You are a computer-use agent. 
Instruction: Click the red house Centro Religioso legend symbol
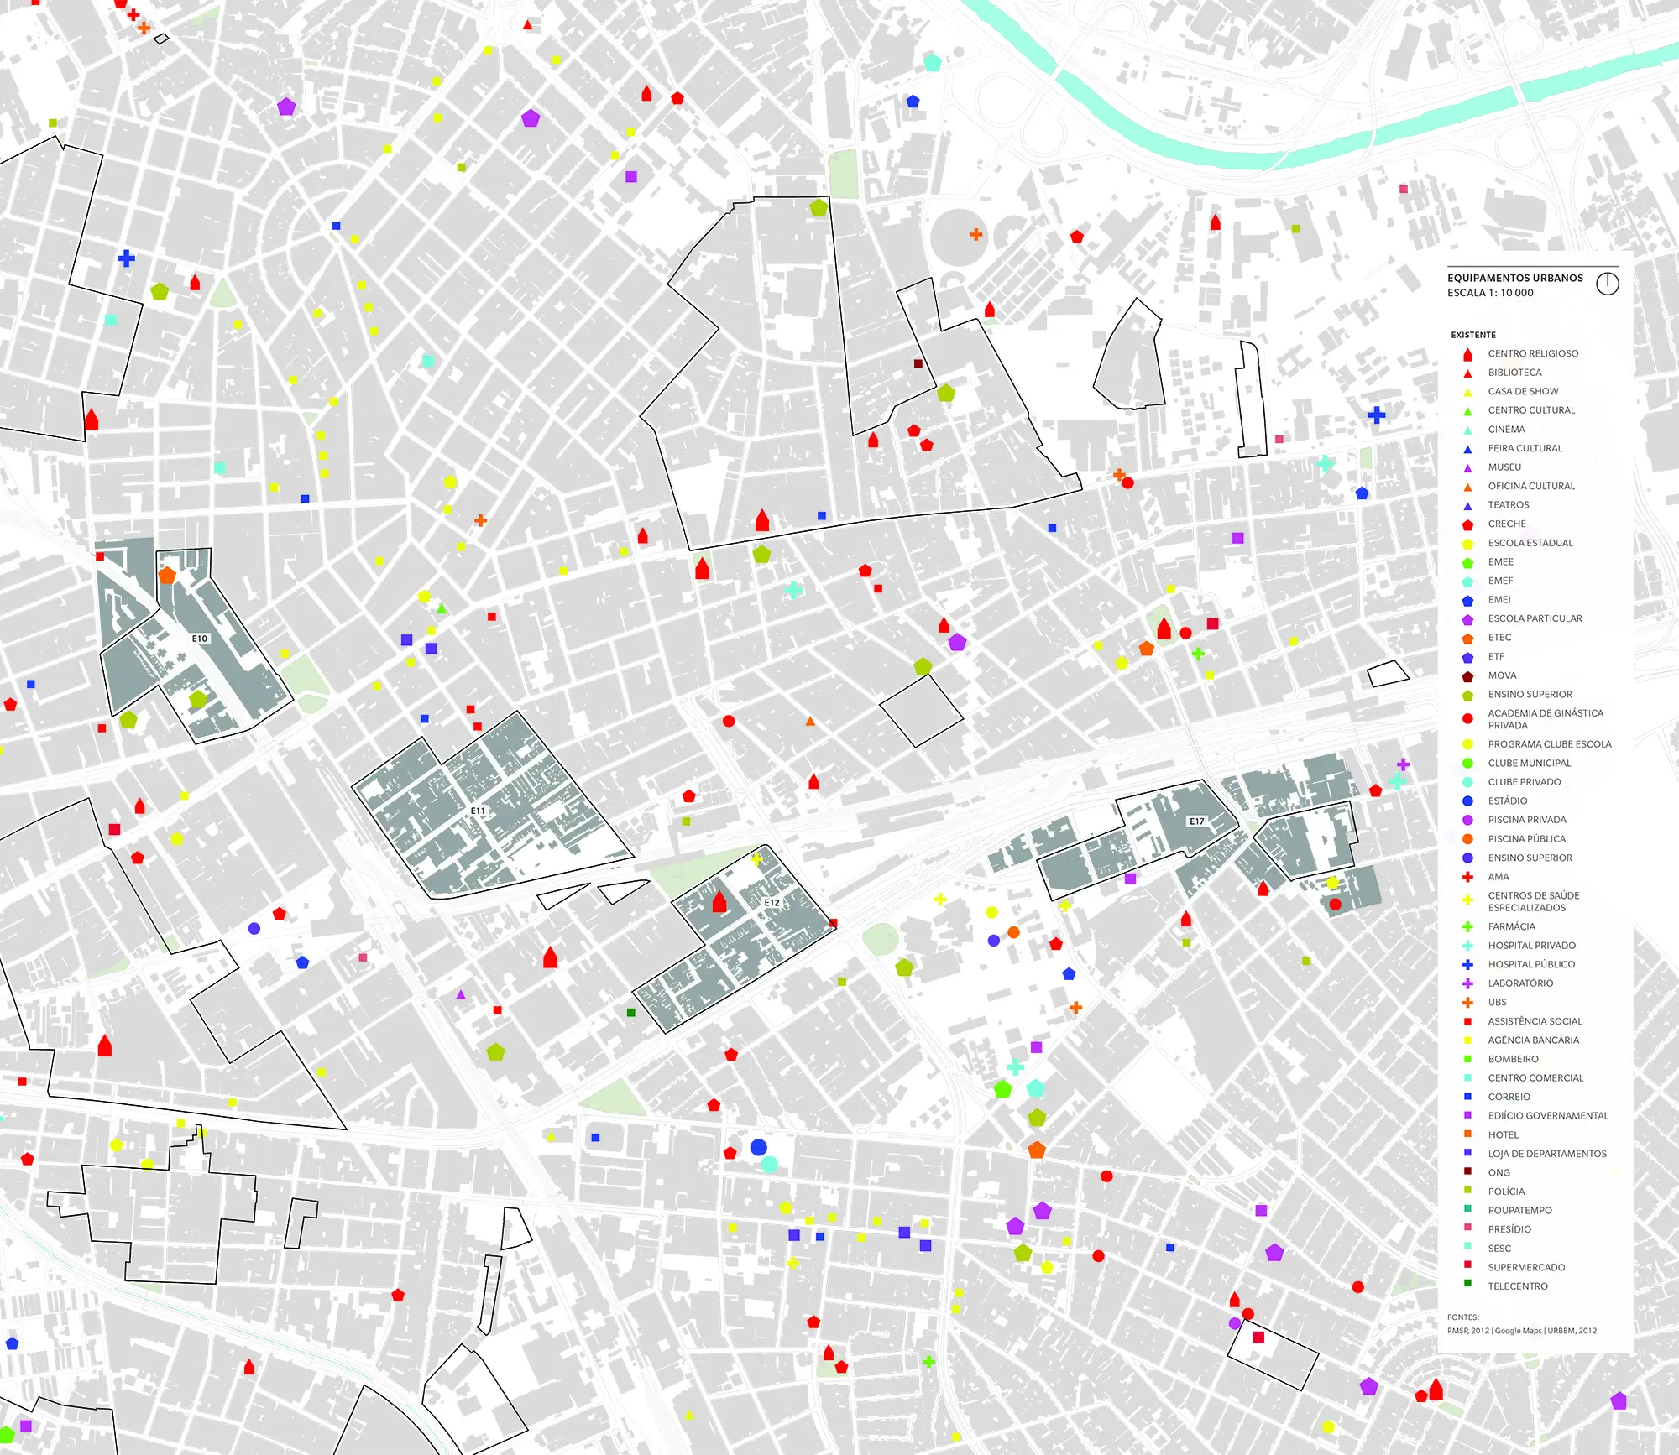(x=1467, y=354)
